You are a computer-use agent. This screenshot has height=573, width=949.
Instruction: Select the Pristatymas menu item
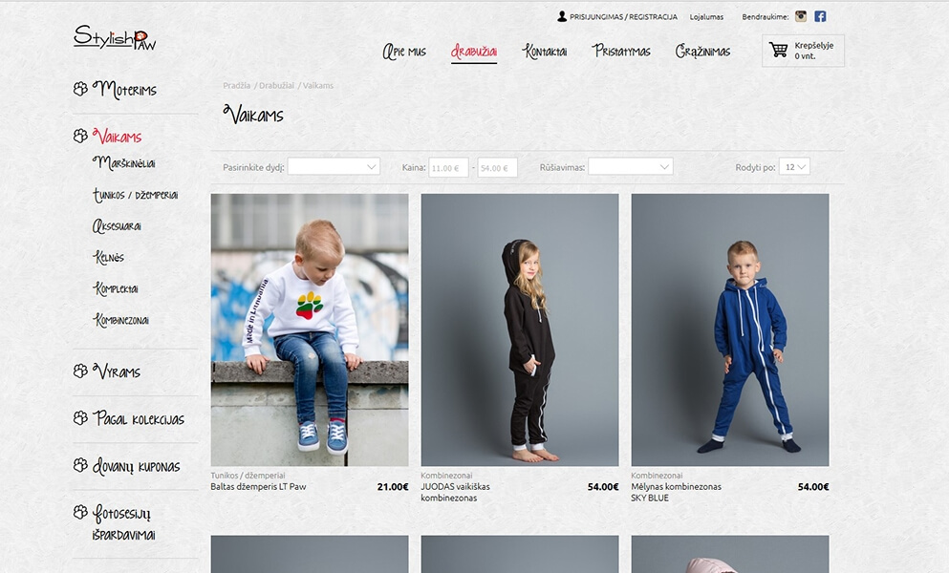tap(621, 52)
